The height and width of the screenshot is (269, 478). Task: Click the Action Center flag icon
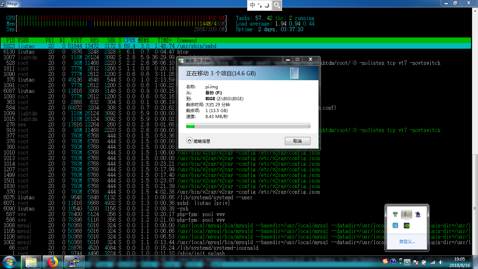point(416,262)
